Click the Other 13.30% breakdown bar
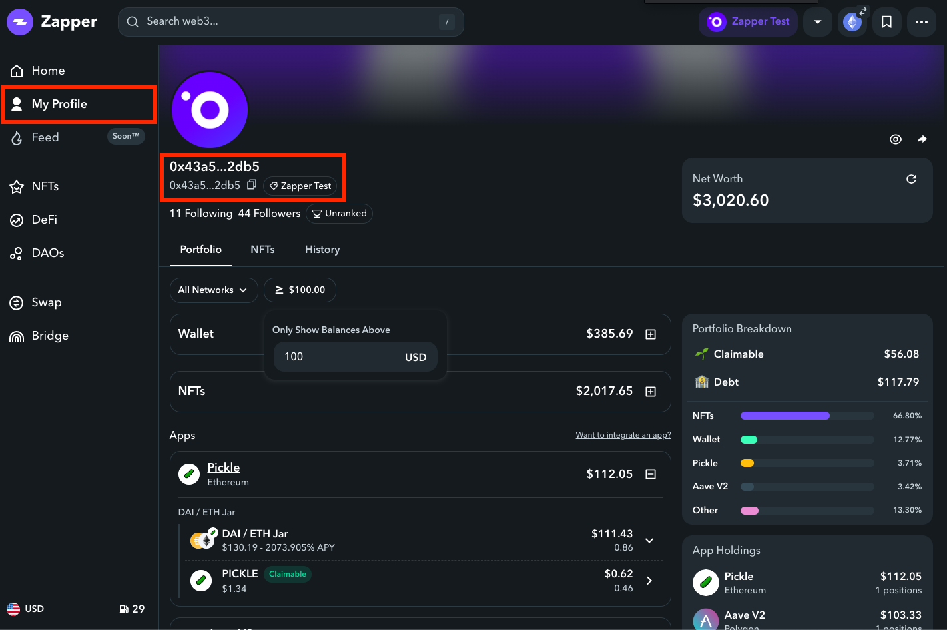The image size is (947, 630). coord(807,511)
